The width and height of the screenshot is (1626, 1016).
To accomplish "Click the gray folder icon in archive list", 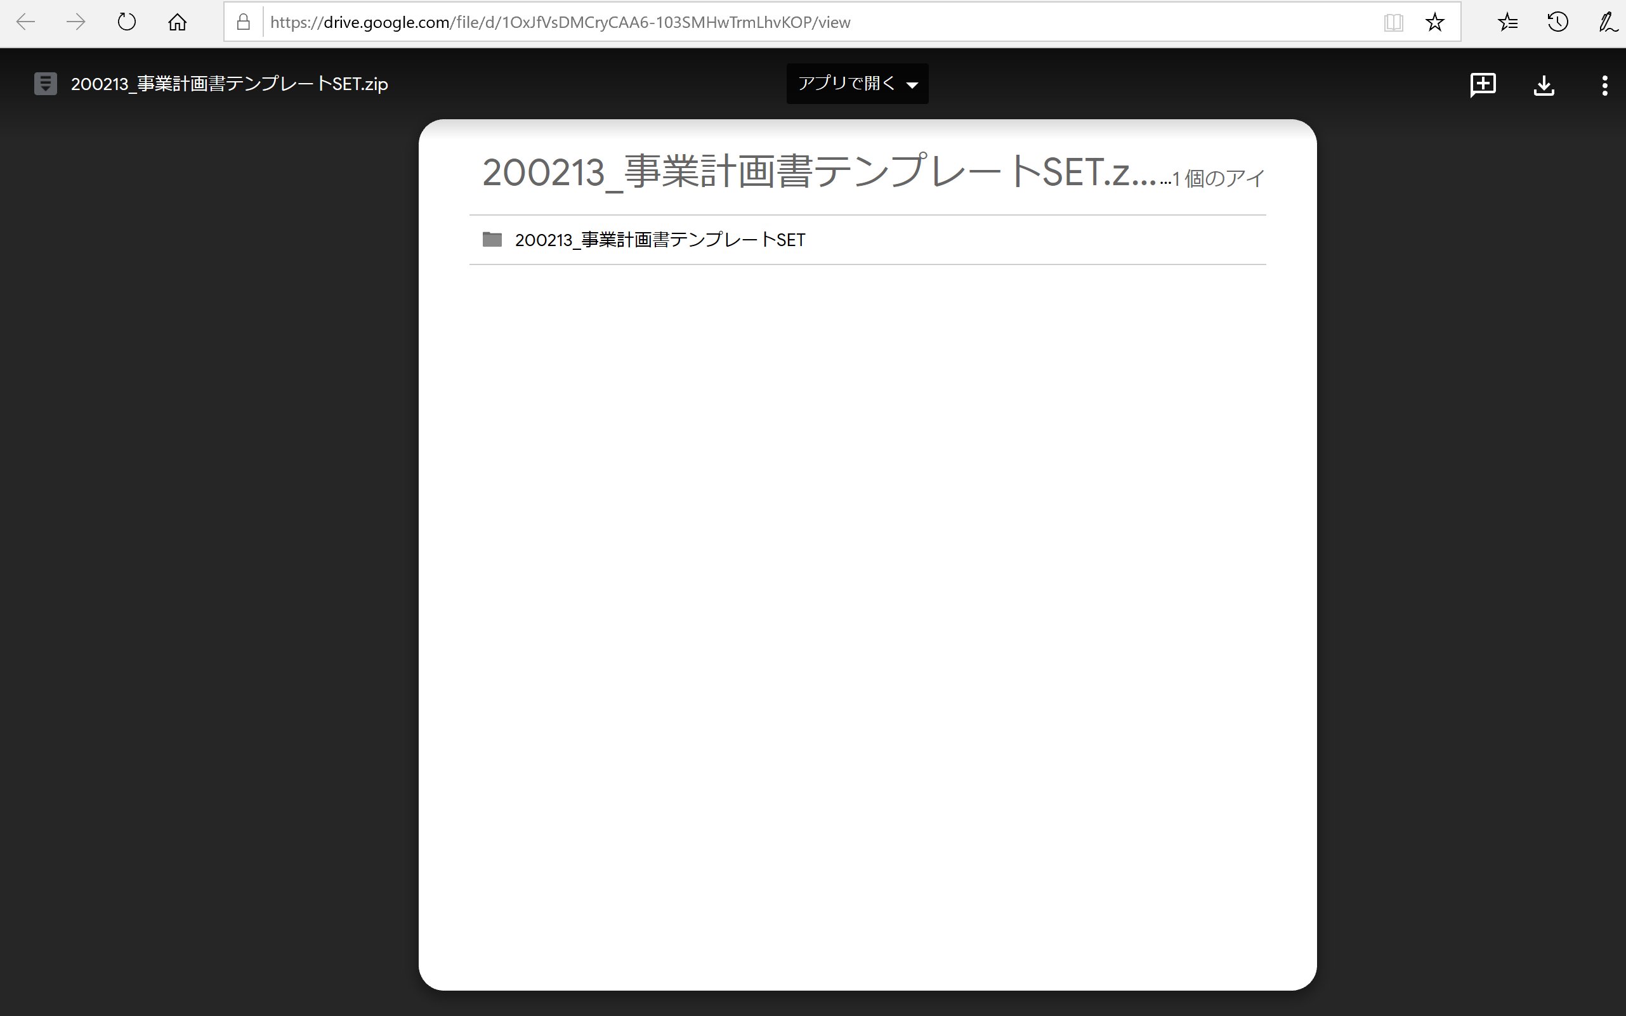I will tap(492, 239).
